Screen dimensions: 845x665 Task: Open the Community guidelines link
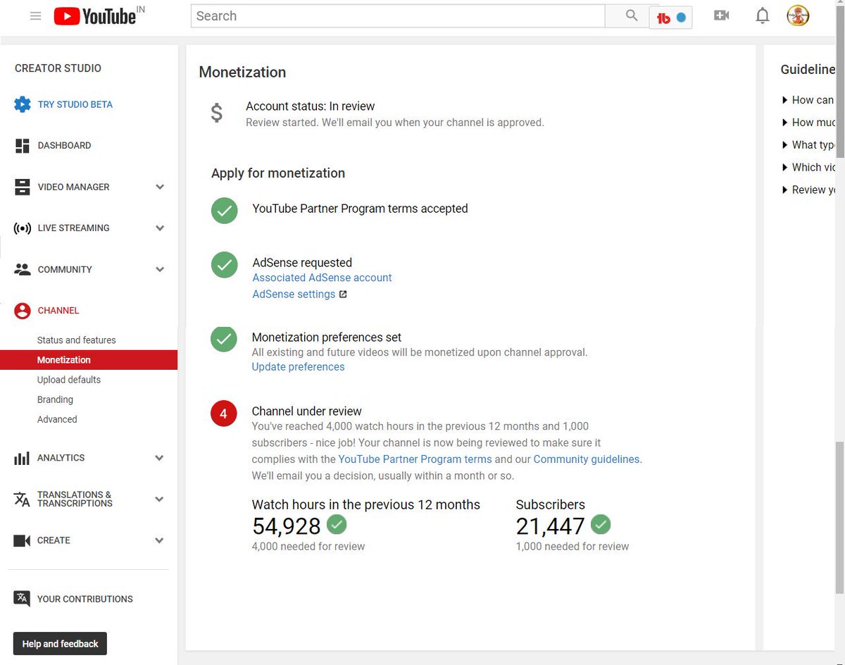[x=587, y=459]
